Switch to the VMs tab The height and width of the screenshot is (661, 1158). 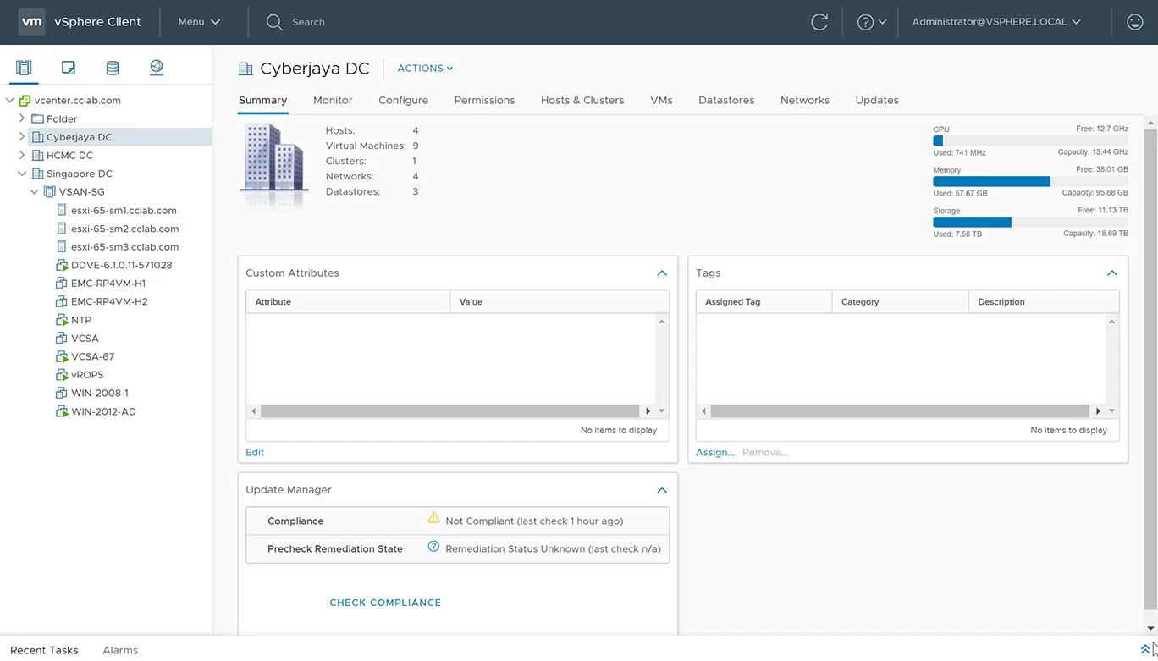661,100
